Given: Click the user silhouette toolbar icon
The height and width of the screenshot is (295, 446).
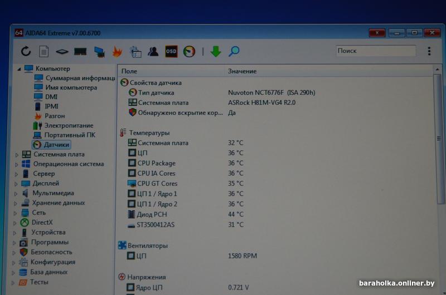Looking at the screenshot, I should (x=153, y=51).
